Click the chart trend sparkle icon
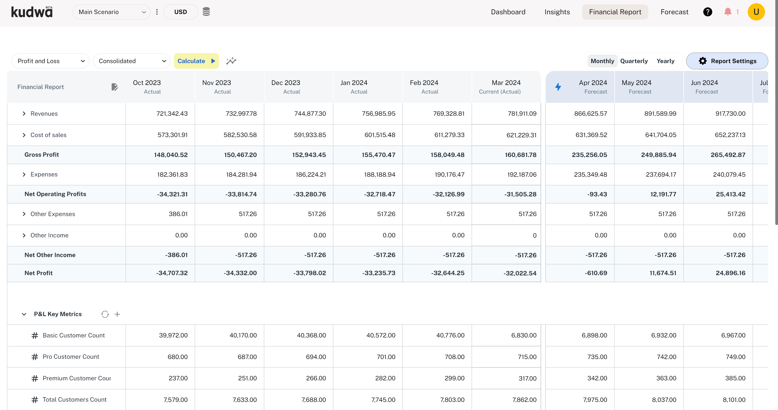 tap(231, 61)
